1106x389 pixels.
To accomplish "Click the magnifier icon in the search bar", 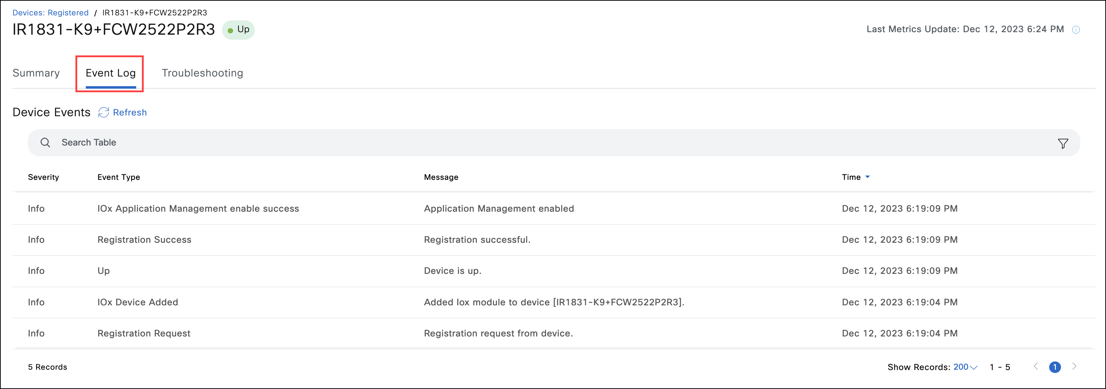I will [45, 143].
